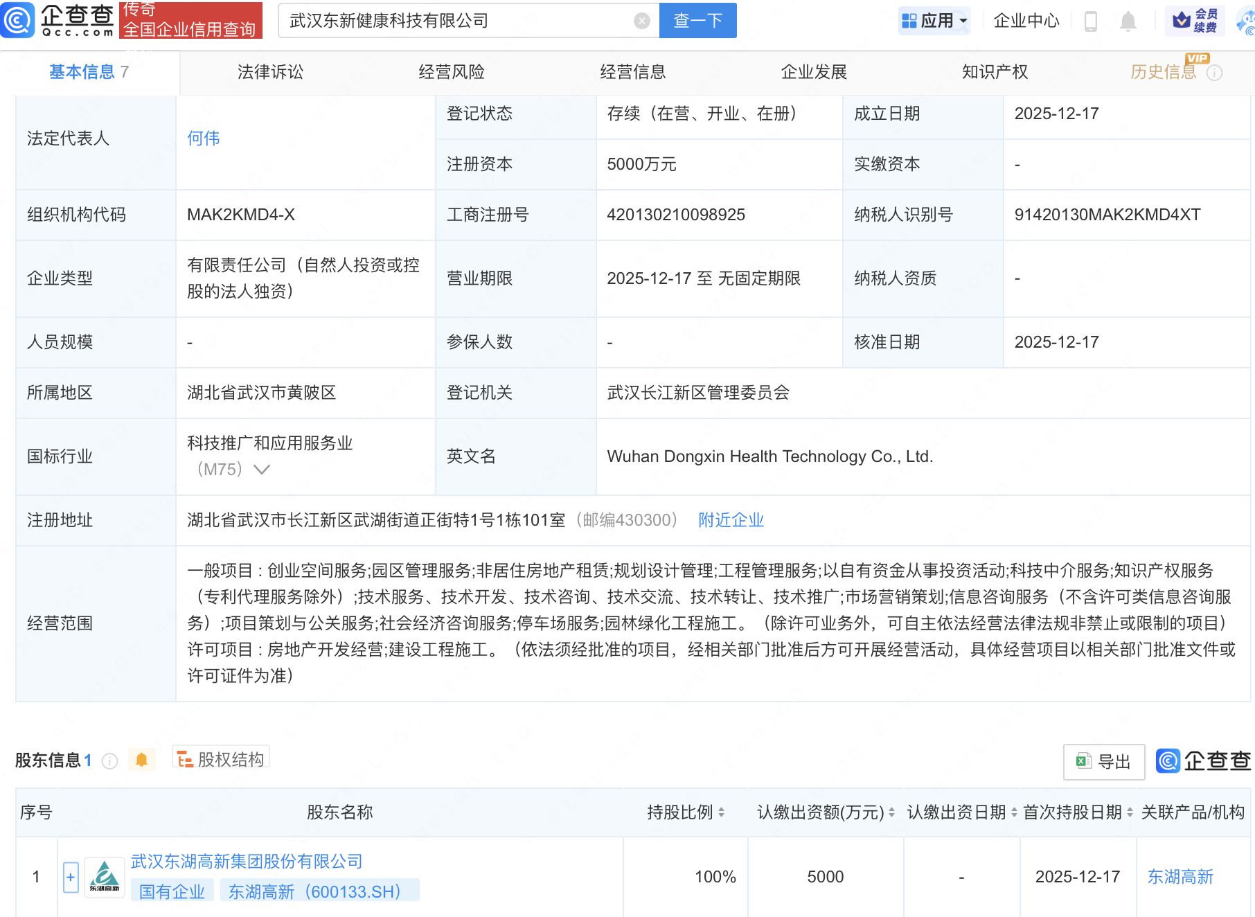
Task: Click the info icon beside 股东信息
Action: (x=109, y=761)
